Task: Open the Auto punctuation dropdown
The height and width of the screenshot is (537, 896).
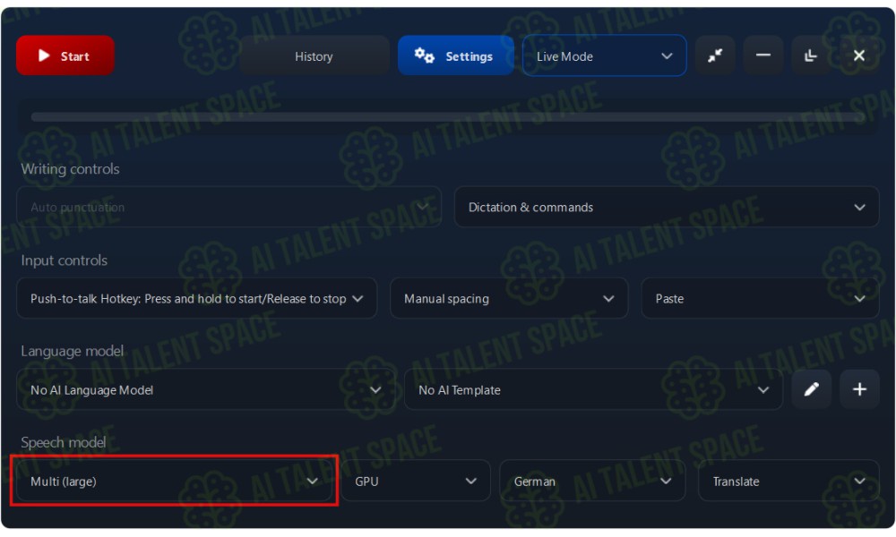Action: (228, 207)
